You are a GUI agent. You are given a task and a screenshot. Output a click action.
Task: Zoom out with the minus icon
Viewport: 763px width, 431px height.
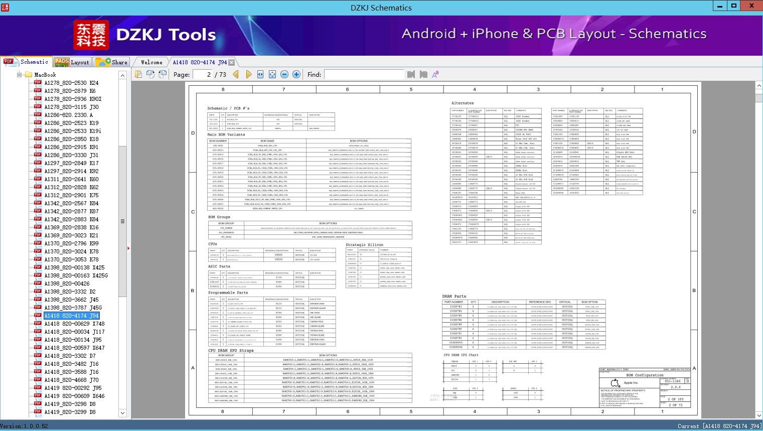click(x=284, y=74)
